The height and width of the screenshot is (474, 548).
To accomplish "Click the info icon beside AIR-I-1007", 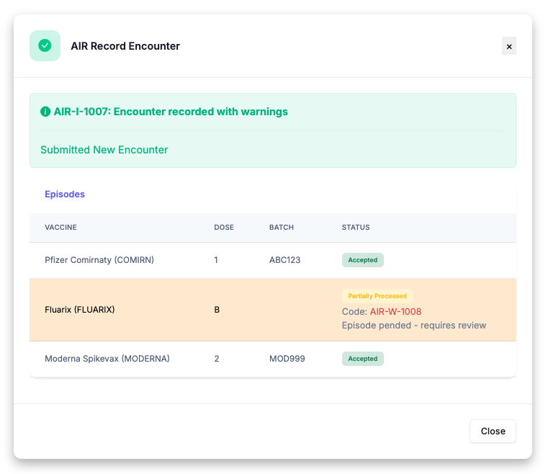I will (45, 112).
